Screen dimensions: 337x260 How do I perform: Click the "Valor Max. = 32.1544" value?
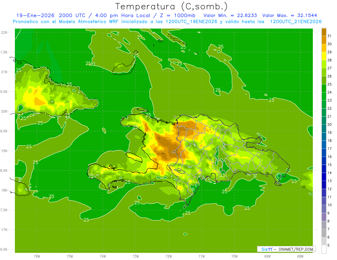tap(290, 15)
